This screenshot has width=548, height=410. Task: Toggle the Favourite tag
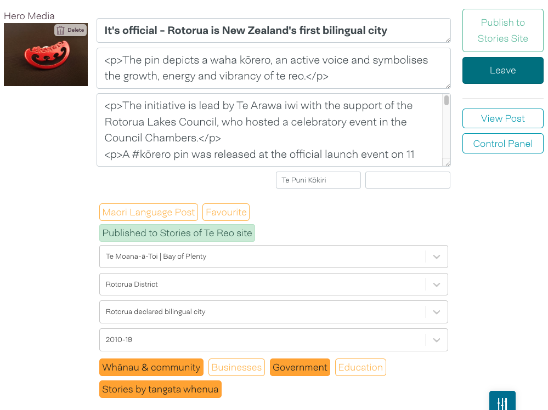226,212
